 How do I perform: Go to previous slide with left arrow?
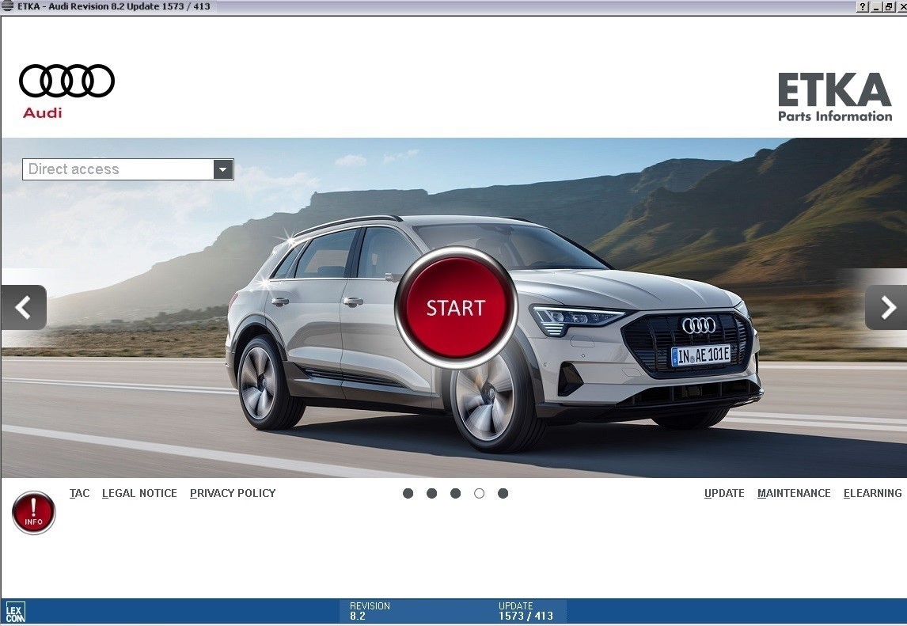tap(24, 307)
